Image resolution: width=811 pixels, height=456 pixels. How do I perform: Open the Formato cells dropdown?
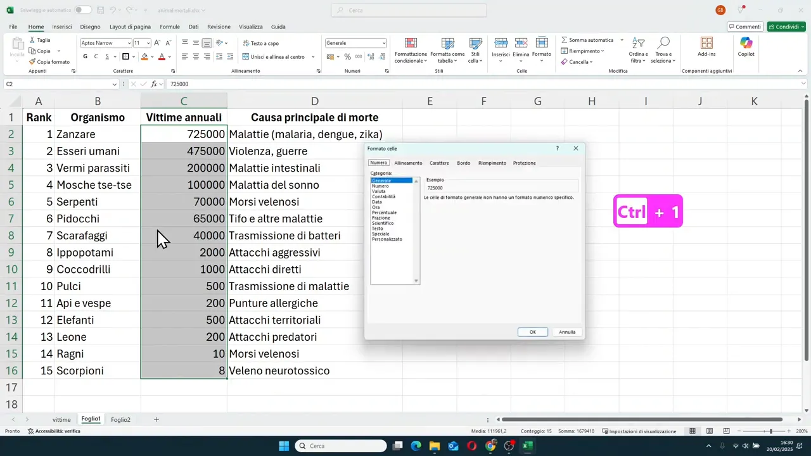pos(542,50)
